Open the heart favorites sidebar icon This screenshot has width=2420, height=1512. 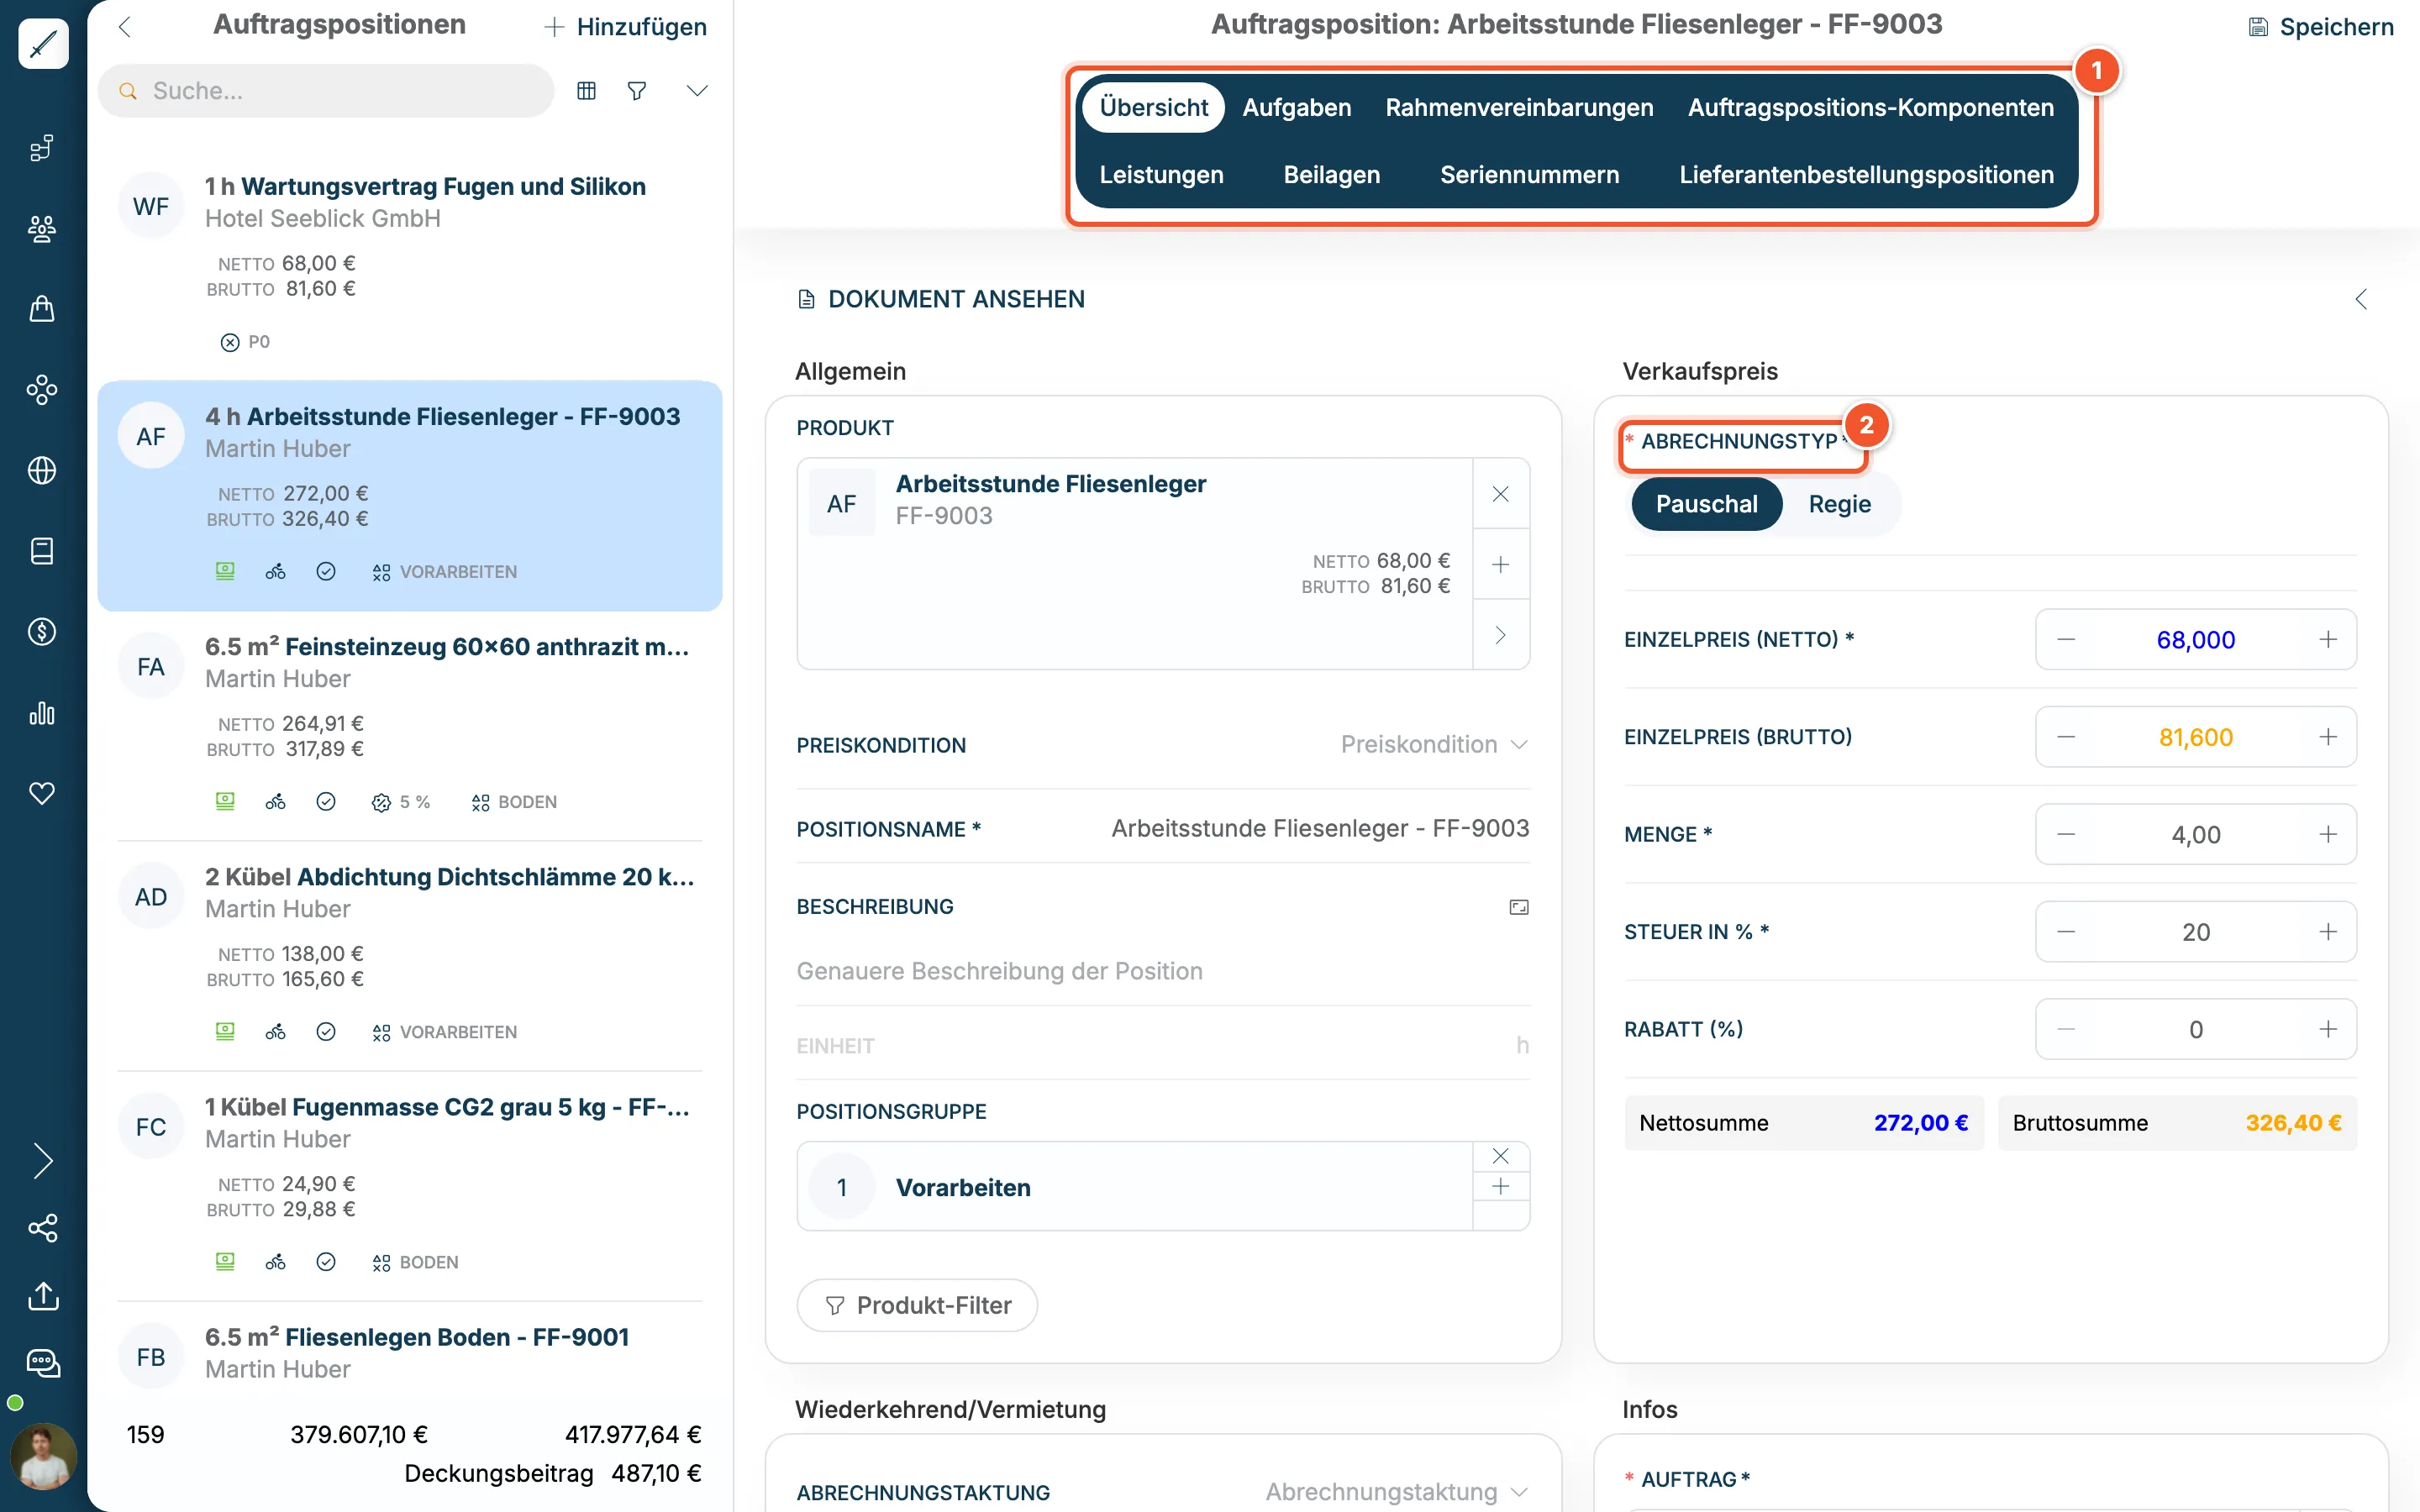(x=42, y=793)
